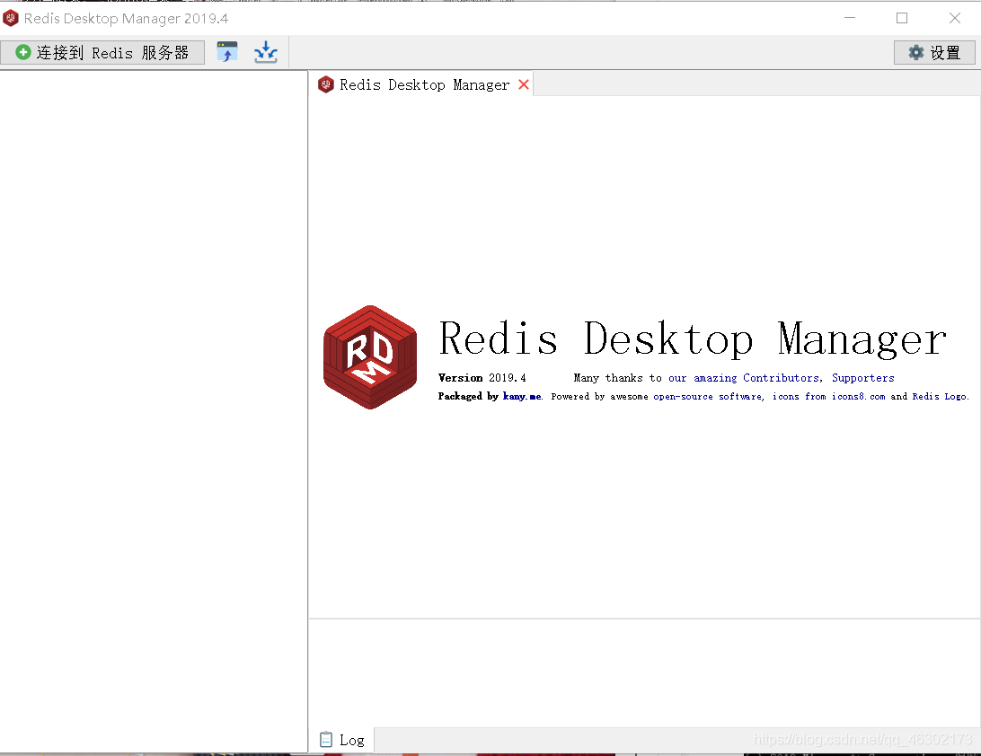Close the Redis Desktop Manager tab

pyautogui.click(x=524, y=84)
